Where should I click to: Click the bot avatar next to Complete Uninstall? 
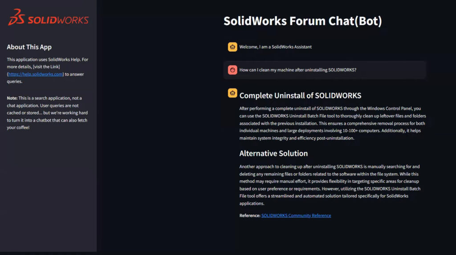coord(232,93)
